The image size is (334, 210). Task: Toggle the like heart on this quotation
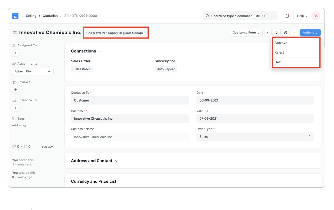[13, 147]
